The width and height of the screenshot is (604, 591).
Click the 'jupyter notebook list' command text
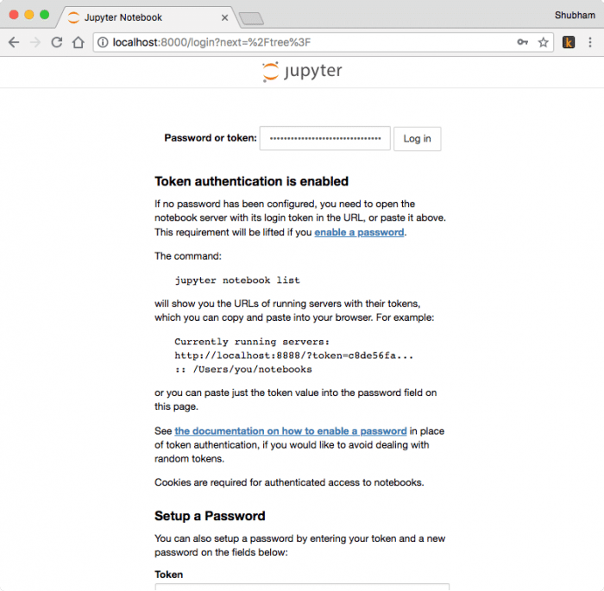pyautogui.click(x=237, y=280)
